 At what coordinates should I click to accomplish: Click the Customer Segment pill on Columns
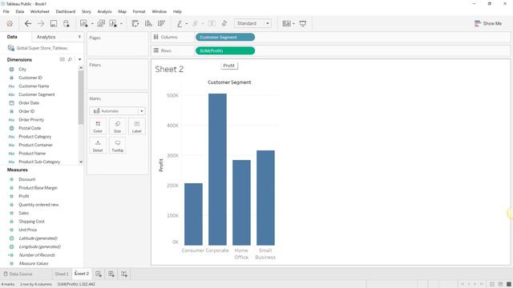pyautogui.click(x=225, y=38)
